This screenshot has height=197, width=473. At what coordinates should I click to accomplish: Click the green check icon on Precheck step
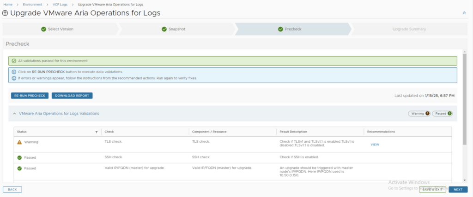[x=280, y=29]
